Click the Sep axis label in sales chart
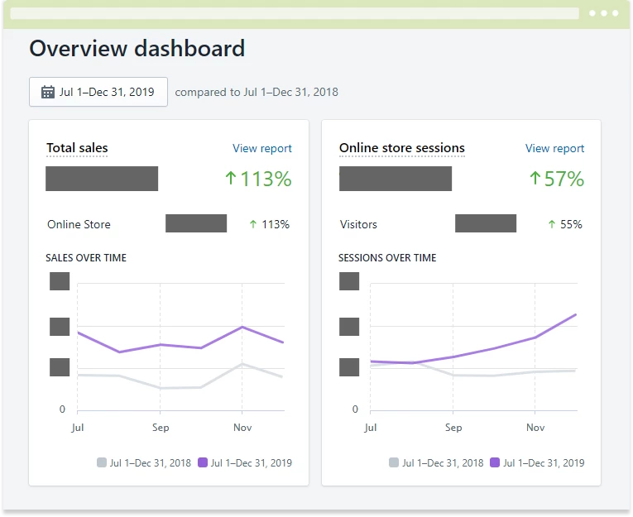 point(161,428)
